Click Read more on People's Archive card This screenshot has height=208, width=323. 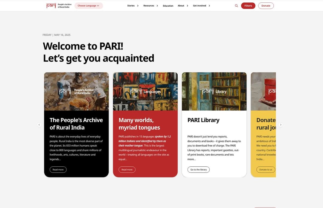pos(58,170)
